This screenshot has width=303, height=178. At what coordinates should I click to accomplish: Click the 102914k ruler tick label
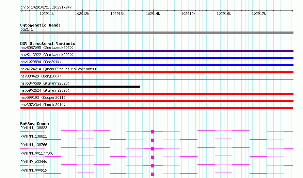click(x=153, y=14)
